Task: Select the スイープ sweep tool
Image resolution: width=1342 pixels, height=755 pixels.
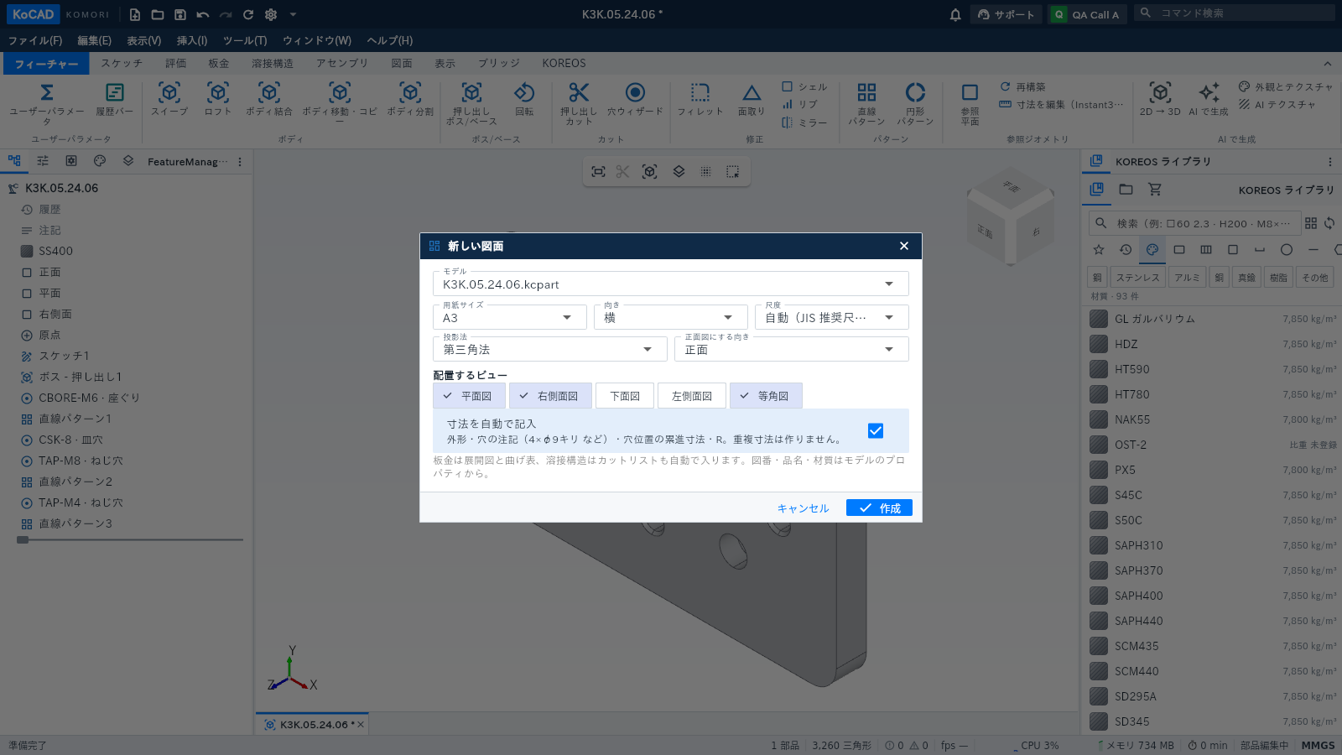Action: point(169,99)
